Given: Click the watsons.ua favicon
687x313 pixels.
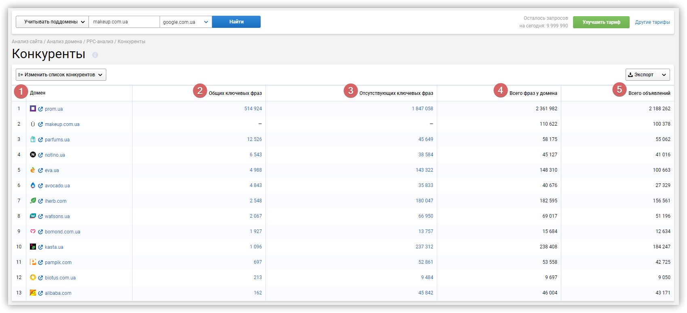Looking at the screenshot, I should click(x=33, y=216).
